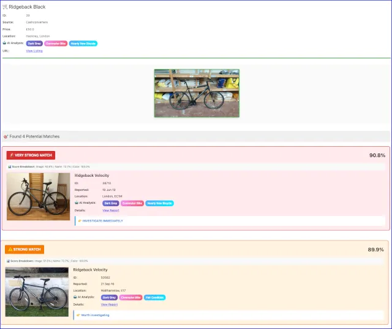Open View Report for the London EC1M match
This screenshot has width=392, height=329.
coord(111,211)
